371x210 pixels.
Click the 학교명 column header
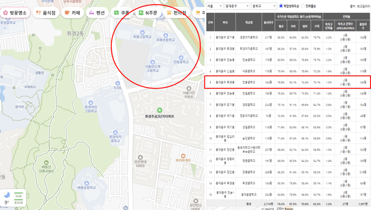point(249,22)
